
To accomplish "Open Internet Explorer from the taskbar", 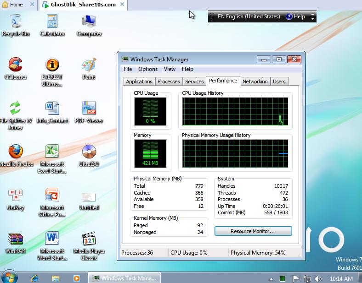I will click(x=35, y=278).
